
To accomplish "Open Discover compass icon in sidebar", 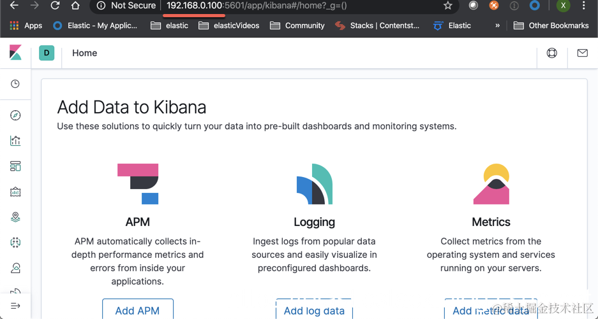I will click(x=15, y=115).
